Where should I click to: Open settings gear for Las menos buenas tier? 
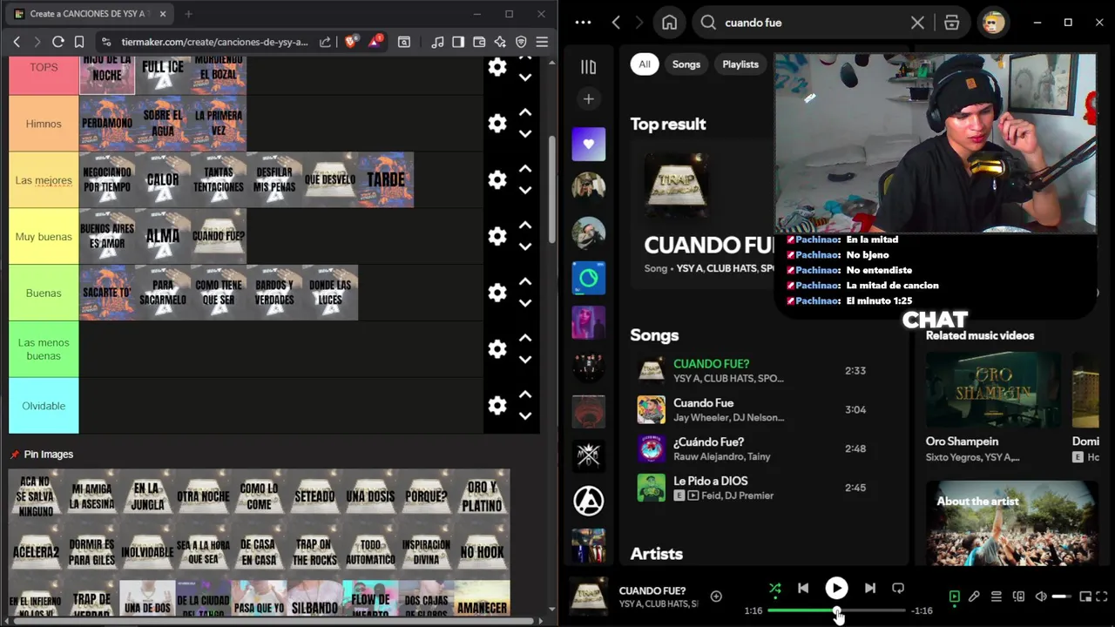[497, 349]
